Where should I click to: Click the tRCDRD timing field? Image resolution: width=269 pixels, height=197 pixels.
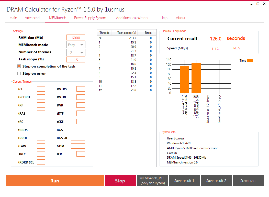pyautogui.click(x=41, y=97)
